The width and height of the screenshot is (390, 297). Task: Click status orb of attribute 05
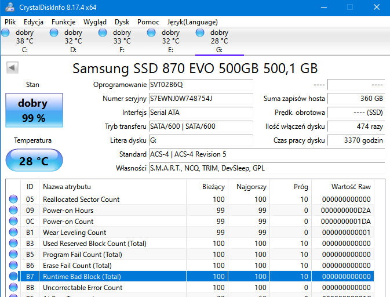point(13,199)
